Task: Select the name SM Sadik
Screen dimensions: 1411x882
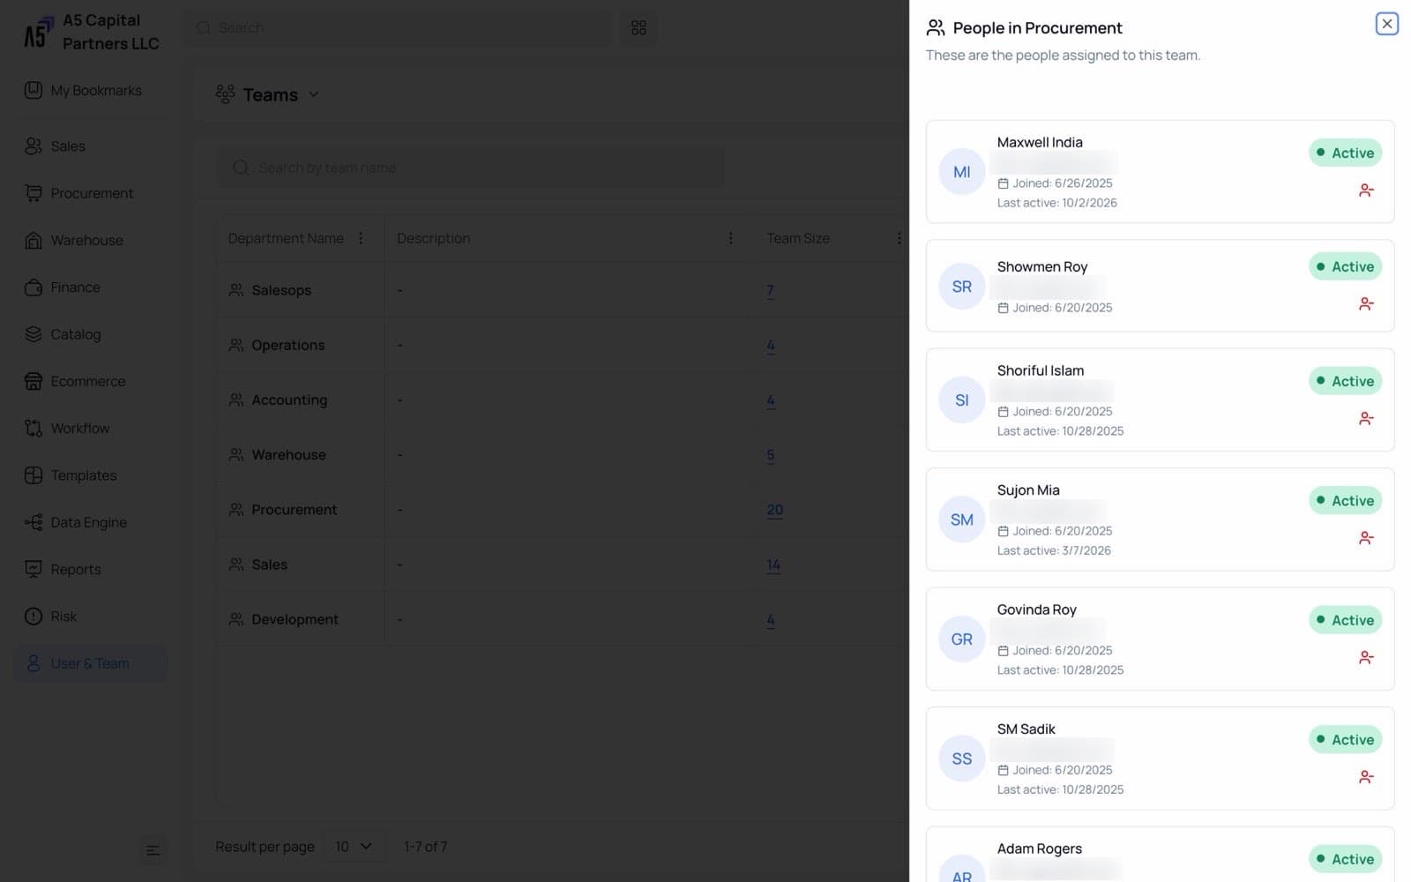Action: pyautogui.click(x=1026, y=729)
